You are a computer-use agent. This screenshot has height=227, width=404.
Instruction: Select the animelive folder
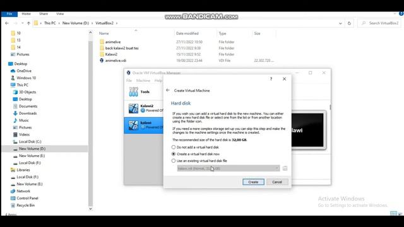coord(113,42)
